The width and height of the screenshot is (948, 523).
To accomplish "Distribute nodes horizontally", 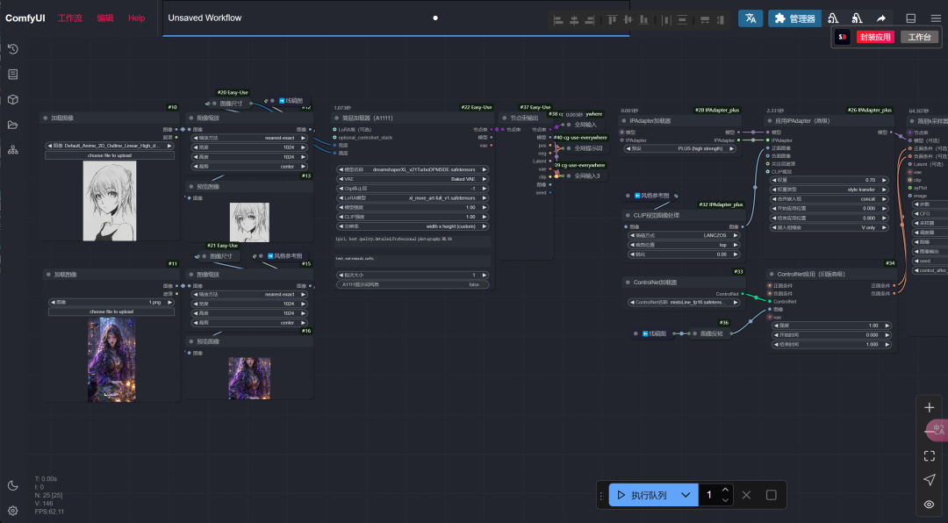I will (666, 20).
